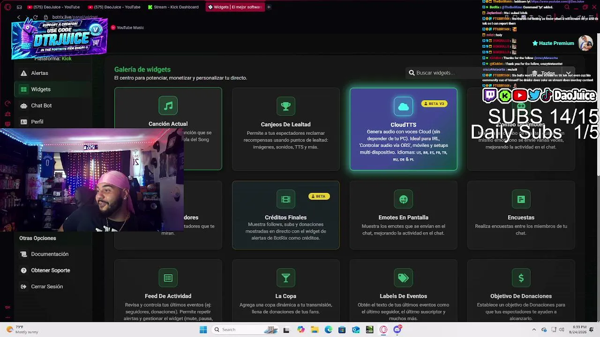Click the BETA badge on Créditos Finales
Image resolution: width=600 pixels, height=337 pixels.
319,196
